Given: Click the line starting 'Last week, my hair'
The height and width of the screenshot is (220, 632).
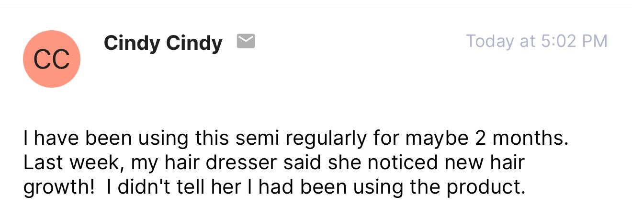Looking at the screenshot, I should coord(274,163).
